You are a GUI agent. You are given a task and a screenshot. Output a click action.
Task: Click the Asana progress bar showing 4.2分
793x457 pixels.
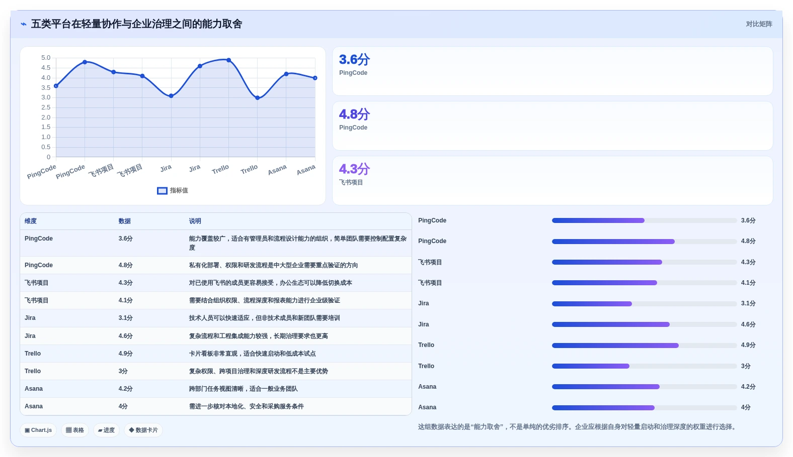(645, 387)
